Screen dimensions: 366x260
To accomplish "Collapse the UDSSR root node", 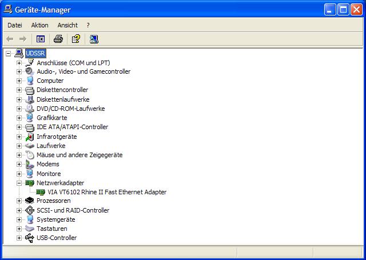I will tap(8, 53).
